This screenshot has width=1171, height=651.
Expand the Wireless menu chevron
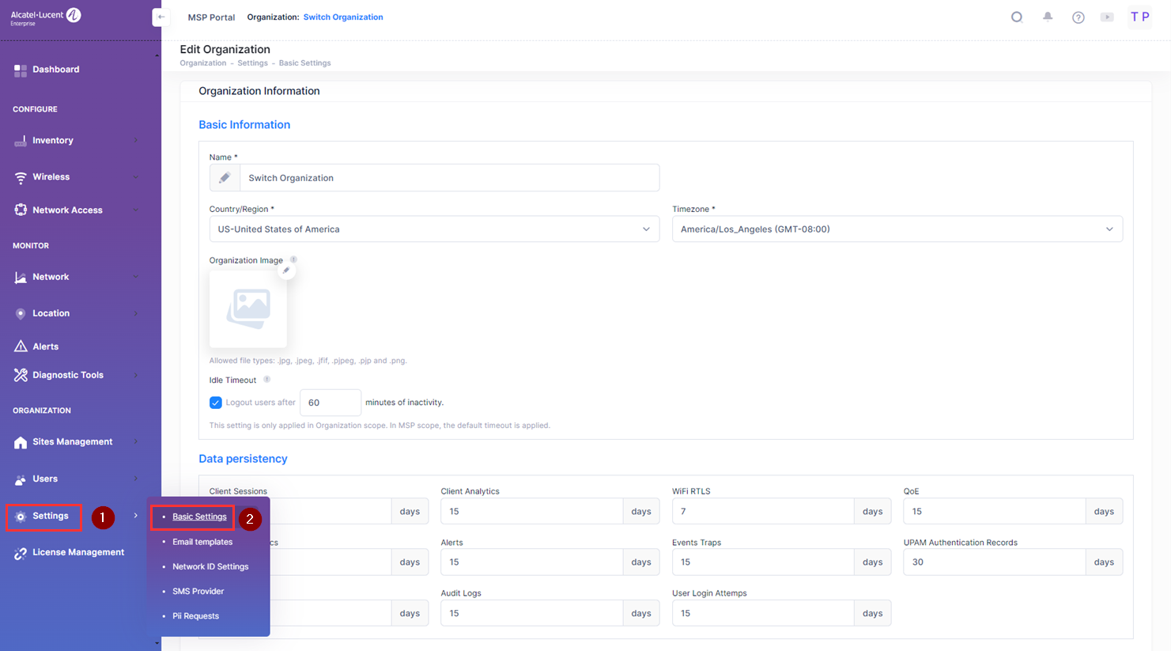(136, 177)
